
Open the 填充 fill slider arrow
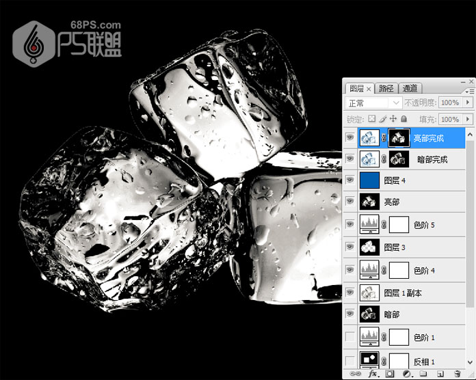(x=468, y=119)
